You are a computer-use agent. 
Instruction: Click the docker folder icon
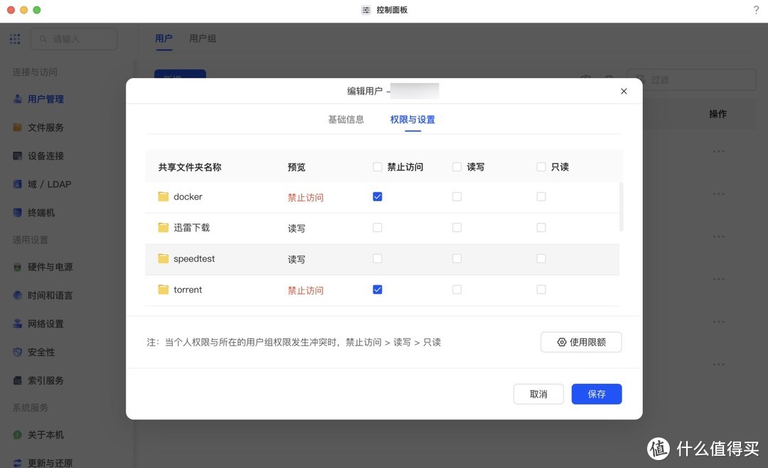pyautogui.click(x=164, y=197)
